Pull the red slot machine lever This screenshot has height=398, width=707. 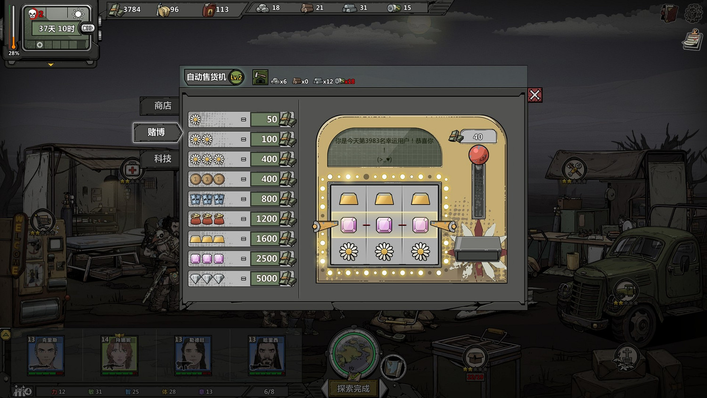click(478, 155)
